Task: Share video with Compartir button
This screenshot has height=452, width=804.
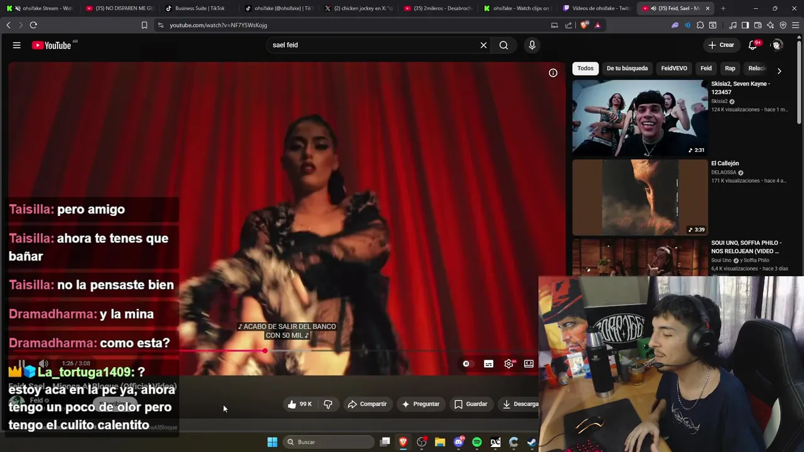Action: click(367, 404)
